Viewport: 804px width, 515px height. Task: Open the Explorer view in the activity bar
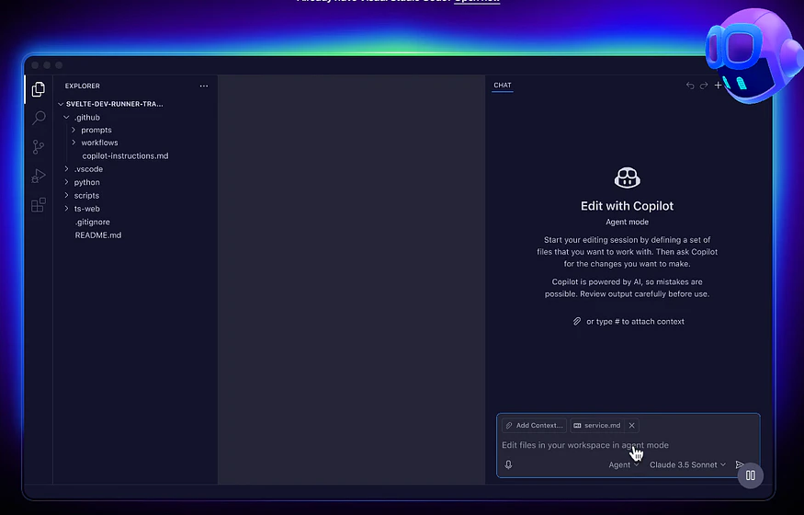click(39, 89)
